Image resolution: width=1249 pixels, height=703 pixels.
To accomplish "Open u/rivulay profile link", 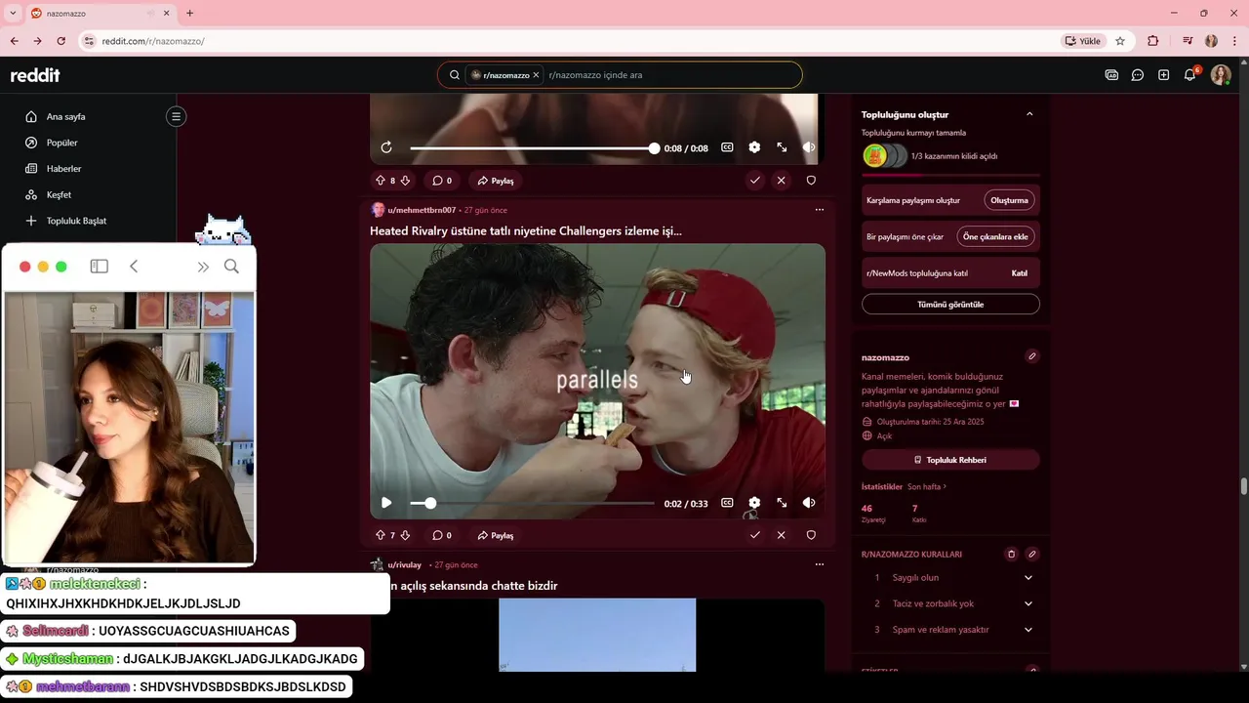I will [x=404, y=564].
